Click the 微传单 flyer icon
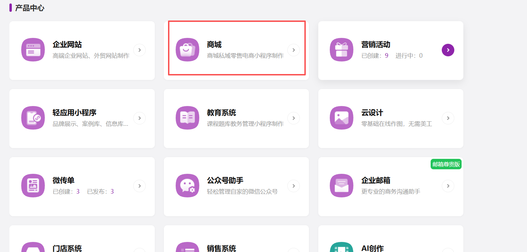This screenshot has height=252, width=527. [33, 186]
